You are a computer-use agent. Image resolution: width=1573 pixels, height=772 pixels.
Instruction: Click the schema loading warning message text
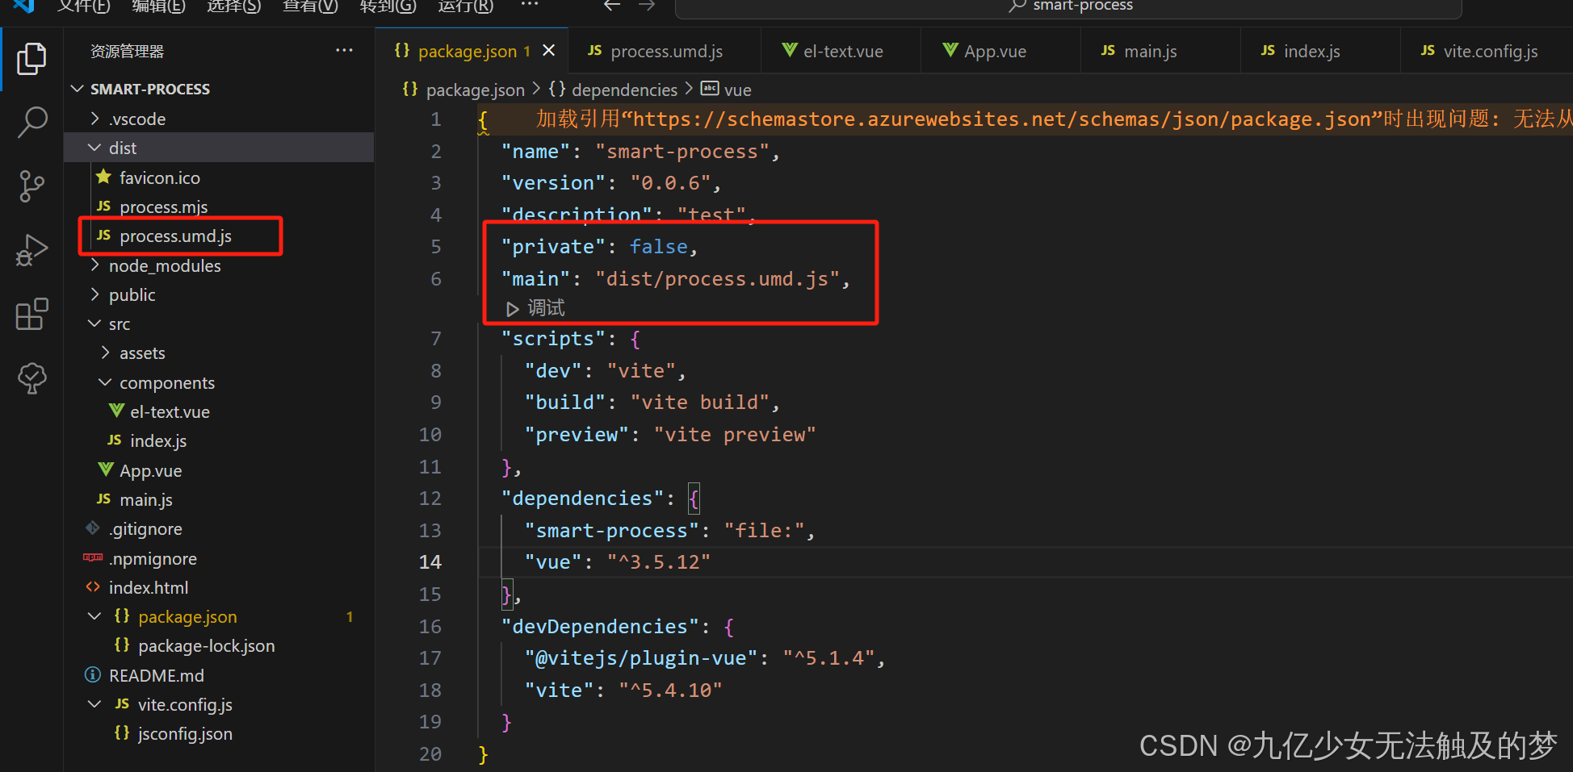click(1054, 119)
